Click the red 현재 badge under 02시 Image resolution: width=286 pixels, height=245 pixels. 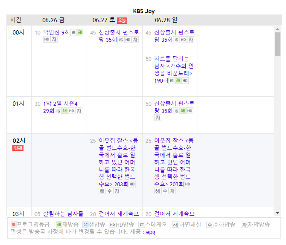[18, 148]
